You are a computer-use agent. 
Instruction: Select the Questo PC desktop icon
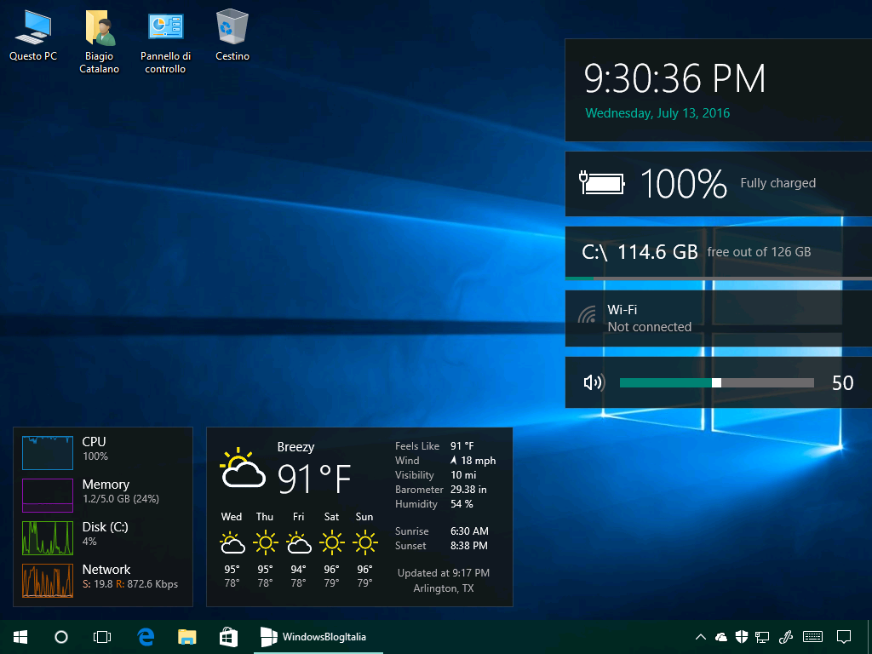click(33, 36)
